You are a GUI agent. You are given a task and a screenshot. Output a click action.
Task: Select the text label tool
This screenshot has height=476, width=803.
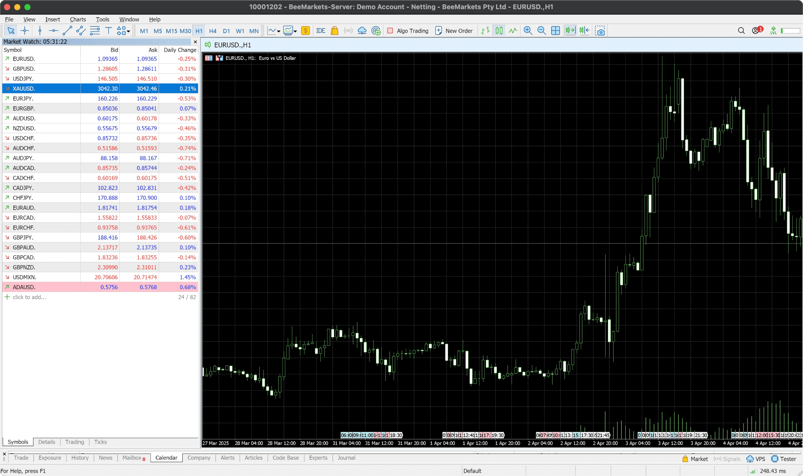[108, 31]
